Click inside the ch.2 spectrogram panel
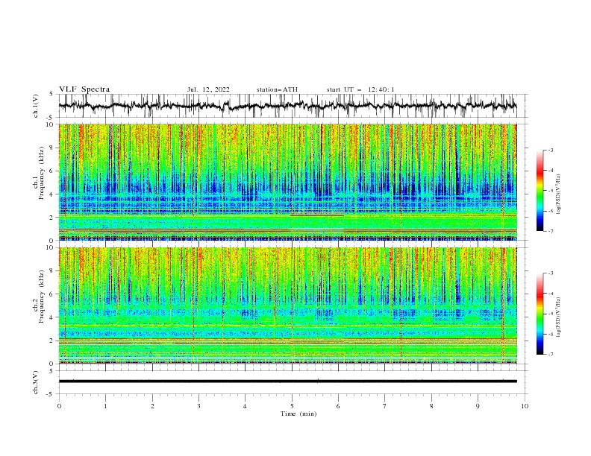591x456 pixels. click(288, 305)
